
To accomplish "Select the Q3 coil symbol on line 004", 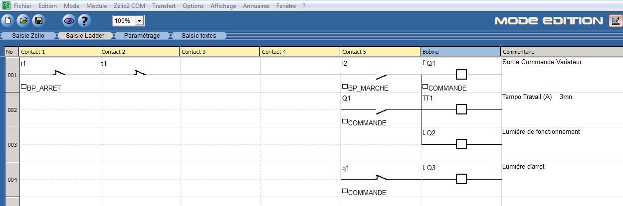I will [x=461, y=179].
